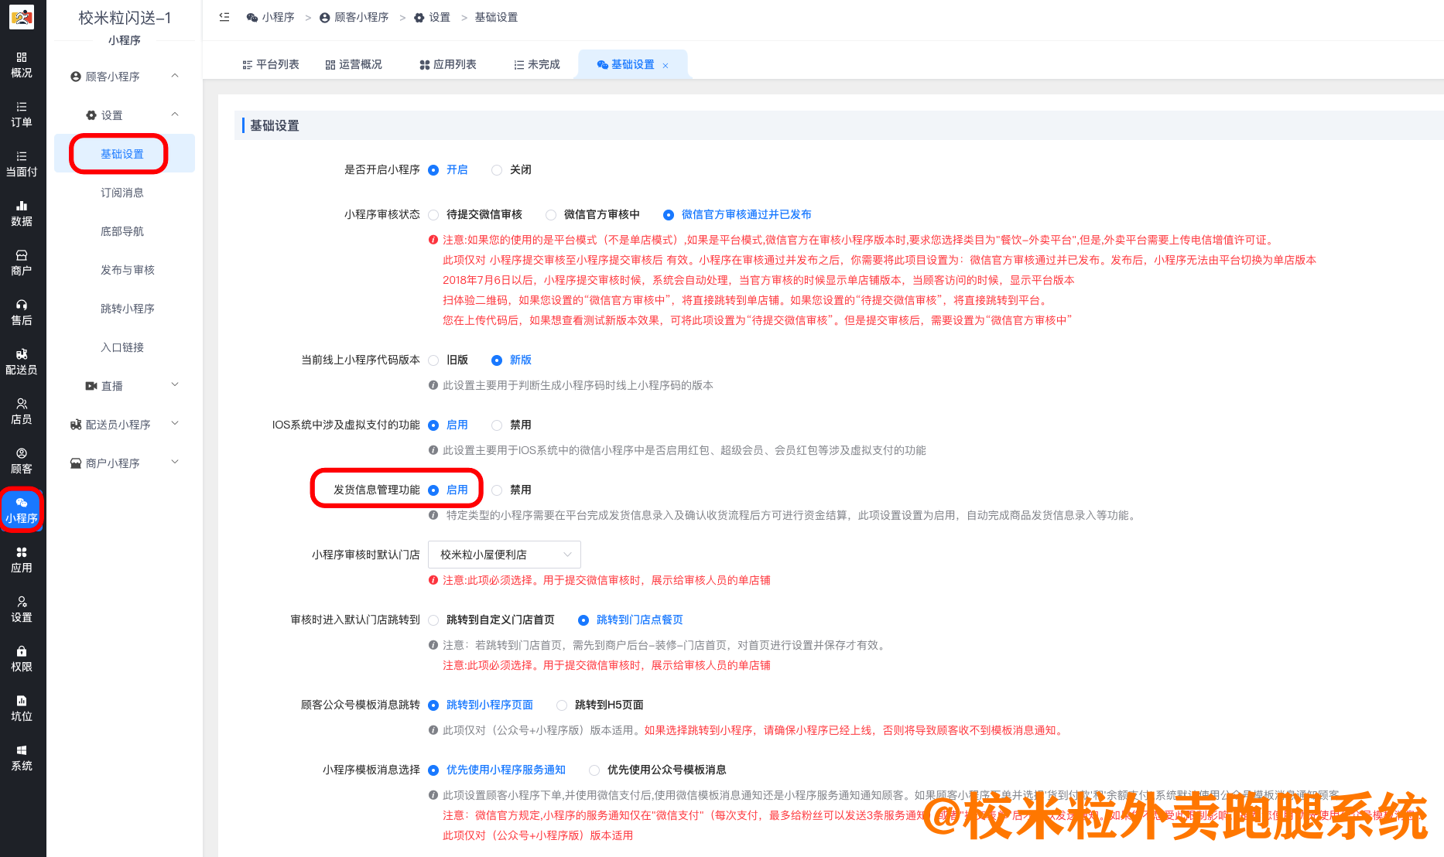Select the 订单 orders icon
Viewport: 1444px width, 857px height.
(22, 114)
